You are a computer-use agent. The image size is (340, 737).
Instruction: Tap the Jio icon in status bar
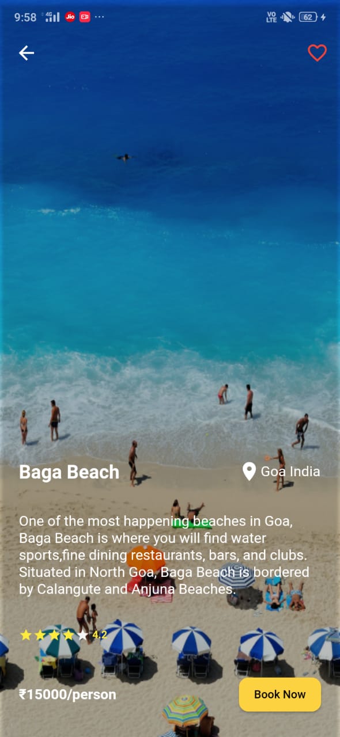click(70, 17)
